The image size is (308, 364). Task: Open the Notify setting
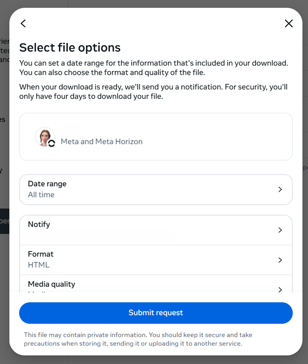click(156, 230)
